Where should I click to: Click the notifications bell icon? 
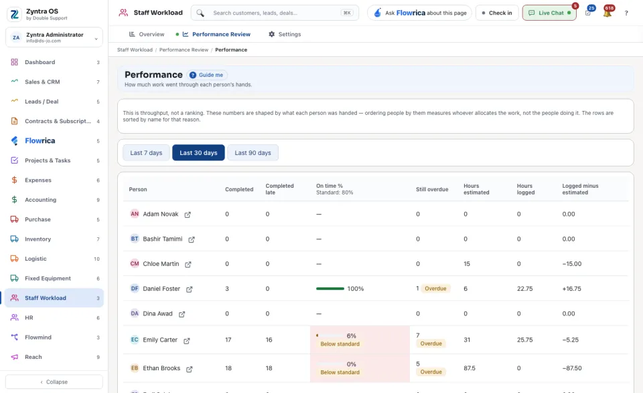[608, 13]
